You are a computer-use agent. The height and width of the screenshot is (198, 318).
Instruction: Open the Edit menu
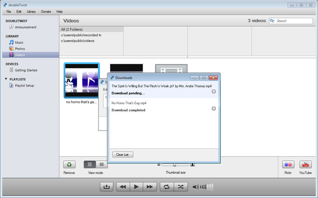(19, 12)
